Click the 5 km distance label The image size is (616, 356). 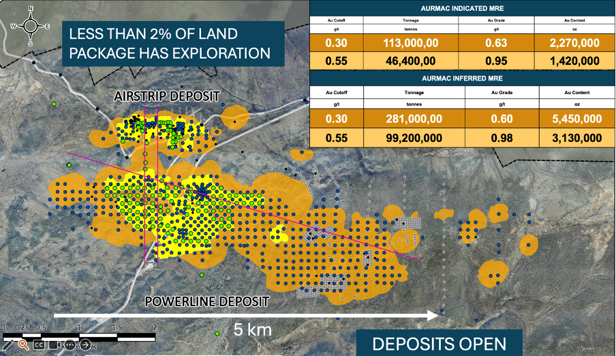[x=253, y=330]
